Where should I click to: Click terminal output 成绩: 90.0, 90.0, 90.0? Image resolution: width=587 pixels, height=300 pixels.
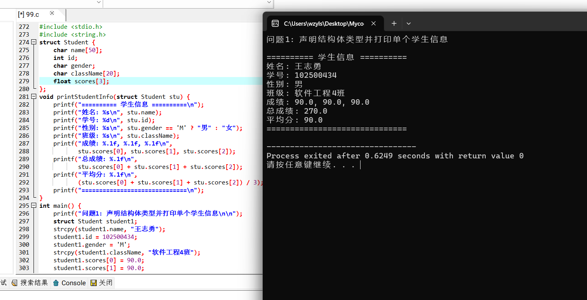[318, 102]
